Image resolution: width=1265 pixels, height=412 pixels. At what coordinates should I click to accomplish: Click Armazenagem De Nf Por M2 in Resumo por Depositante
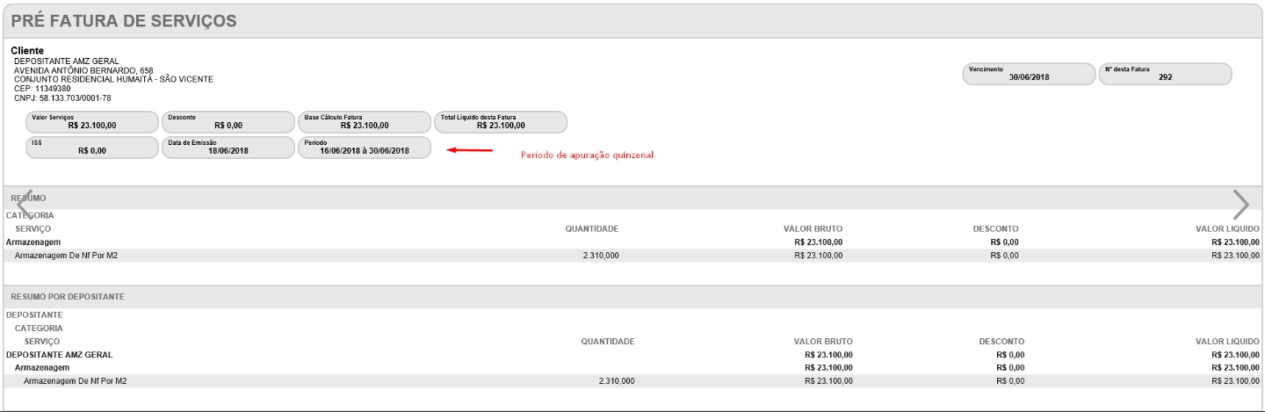point(76,381)
